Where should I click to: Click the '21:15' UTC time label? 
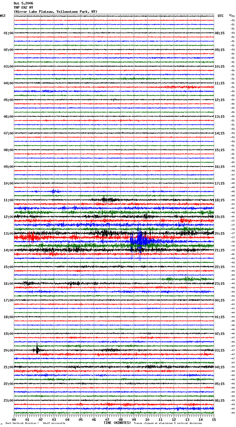tap(220, 250)
